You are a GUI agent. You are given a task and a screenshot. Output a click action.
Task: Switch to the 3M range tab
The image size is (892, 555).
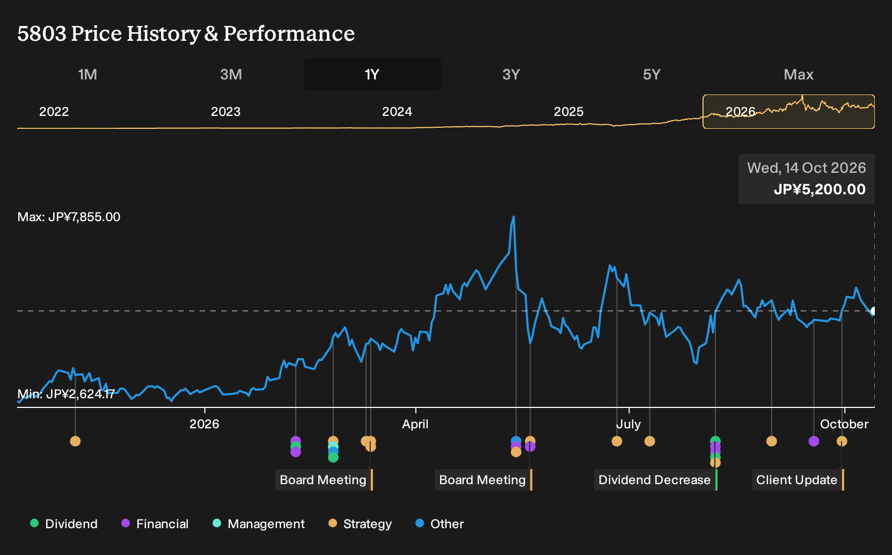click(x=231, y=74)
